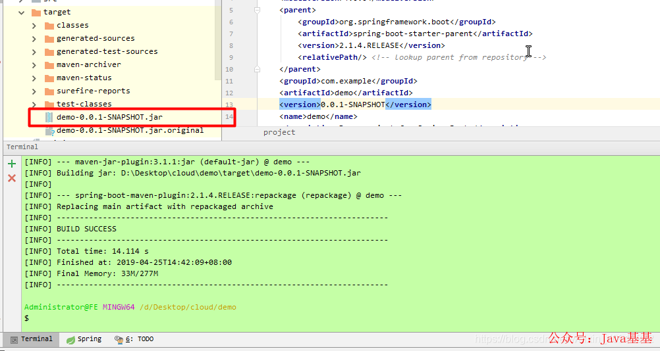Screen dimensions: 660x351
Task: Select the maven-status folder icon
Action: click(49, 78)
